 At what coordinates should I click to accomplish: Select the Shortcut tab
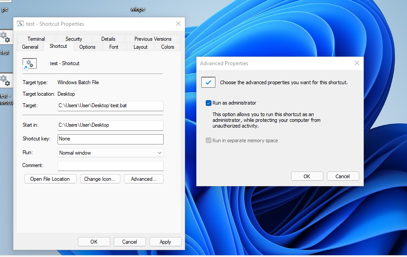click(58, 46)
